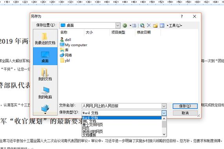This screenshot has width=224, height=149.
Task: Click the type list scroll-up arrow
Action: pos(164,118)
